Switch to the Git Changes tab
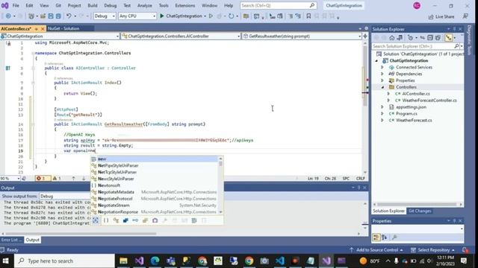The image size is (478, 268). click(x=420, y=211)
